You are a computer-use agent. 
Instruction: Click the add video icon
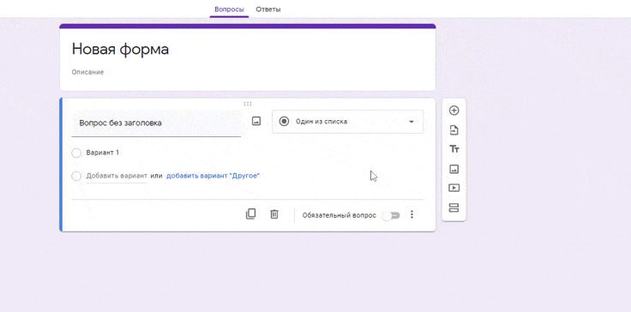pos(454,188)
